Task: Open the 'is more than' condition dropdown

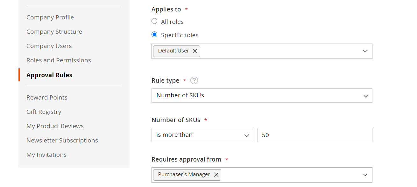Action: click(202, 135)
